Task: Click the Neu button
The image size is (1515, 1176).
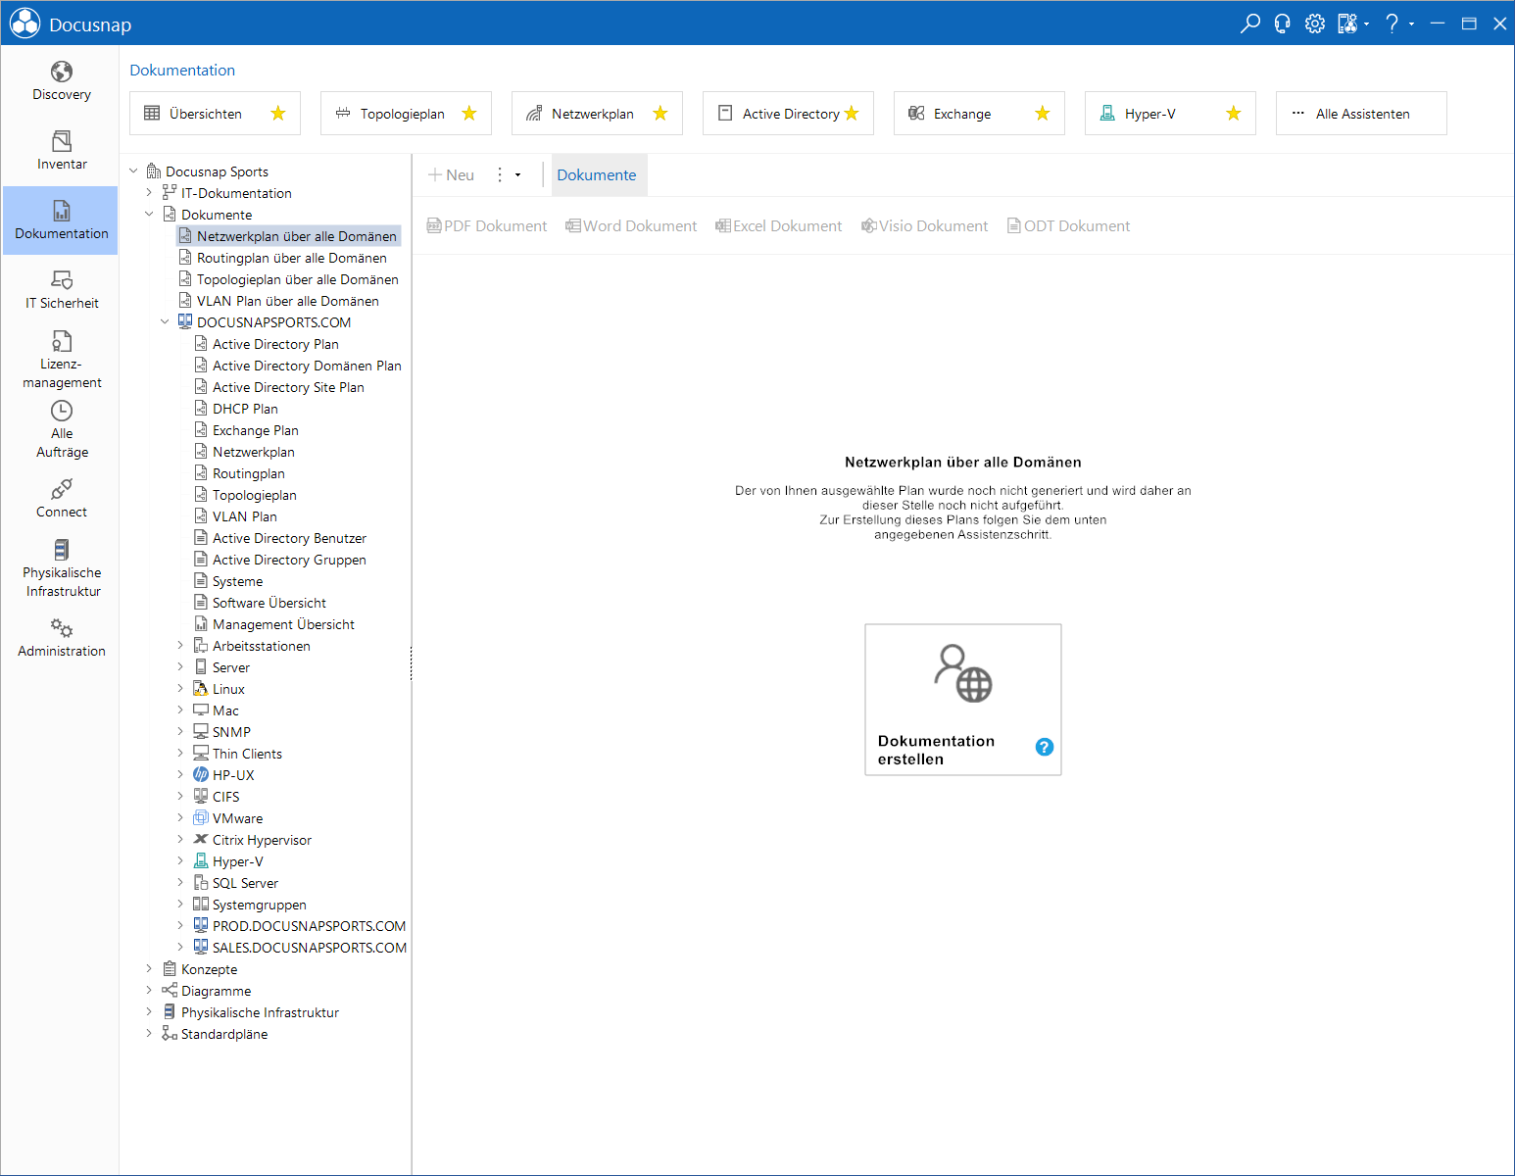Action: pos(451,174)
